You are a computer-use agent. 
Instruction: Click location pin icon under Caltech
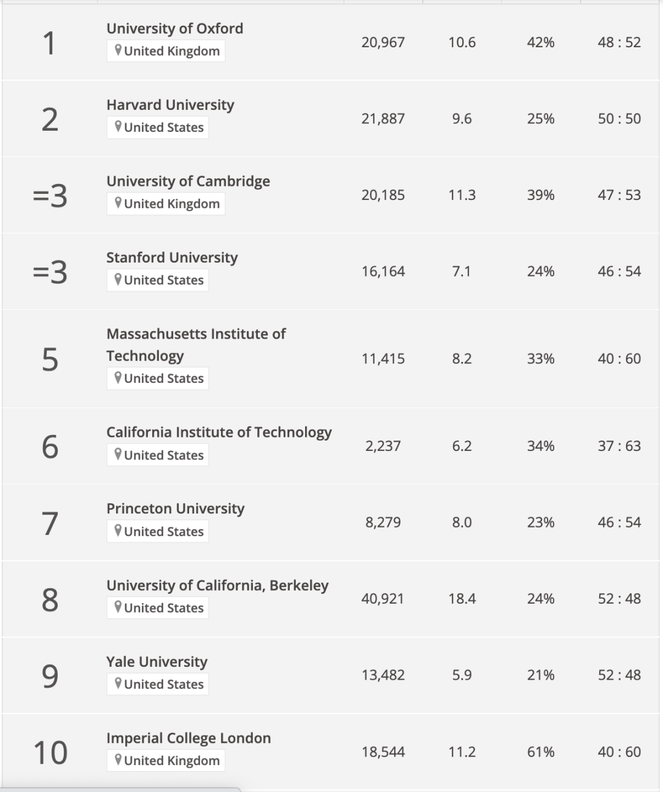pyautogui.click(x=118, y=455)
